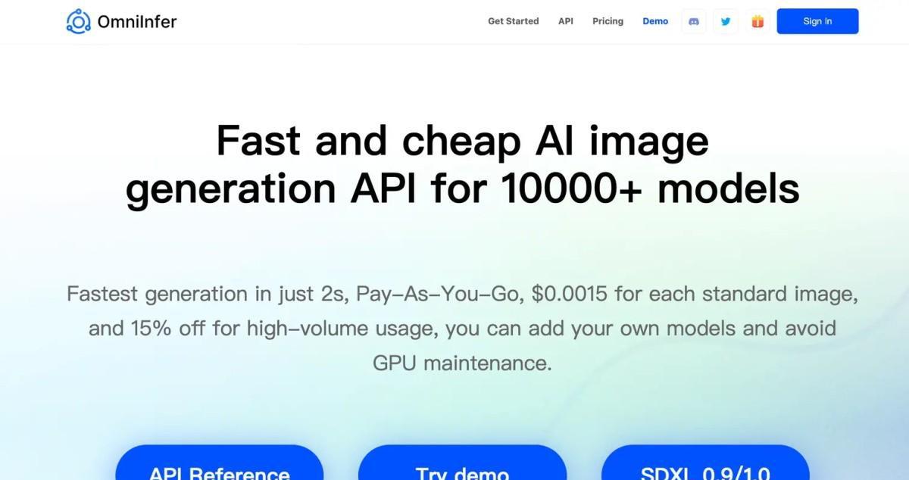Open the Pricing page from navigation
Viewport: 909px width, 480px height.
point(608,21)
